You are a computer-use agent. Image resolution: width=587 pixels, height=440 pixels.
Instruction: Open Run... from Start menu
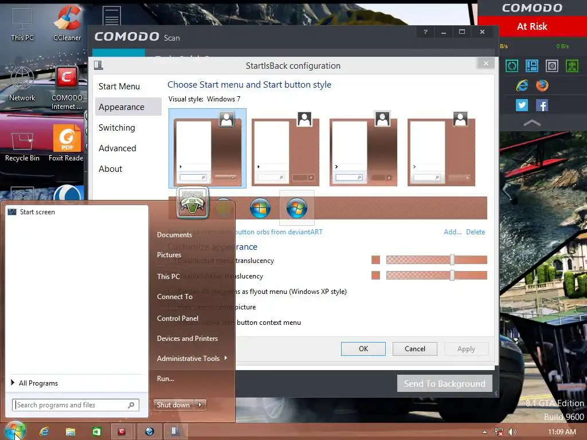(166, 378)
